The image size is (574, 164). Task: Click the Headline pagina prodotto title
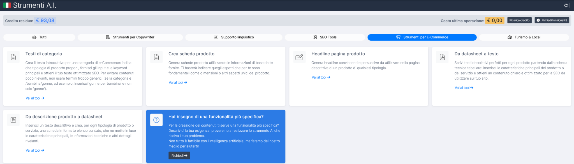click(x=338, y=54)
